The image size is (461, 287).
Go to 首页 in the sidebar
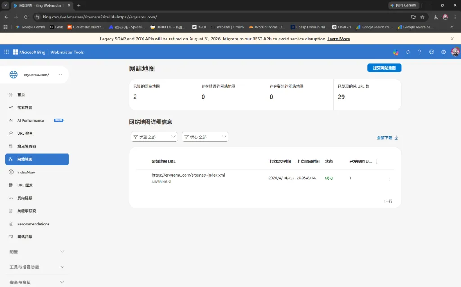[x=37, y=94]
